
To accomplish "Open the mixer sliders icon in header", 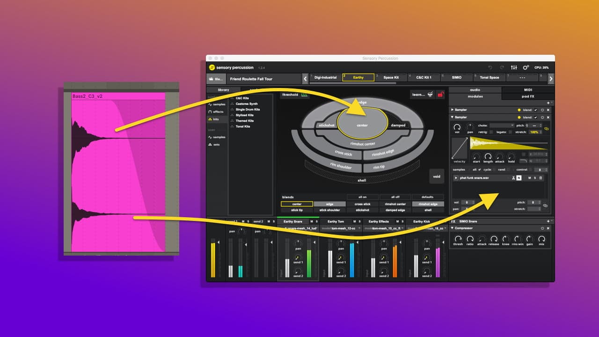I will click(514, 67).
